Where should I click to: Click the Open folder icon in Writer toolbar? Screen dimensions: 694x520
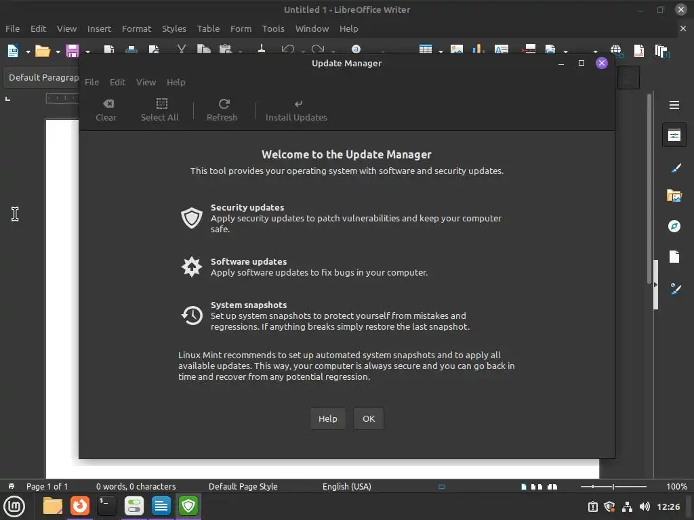(x=43, y=51)
